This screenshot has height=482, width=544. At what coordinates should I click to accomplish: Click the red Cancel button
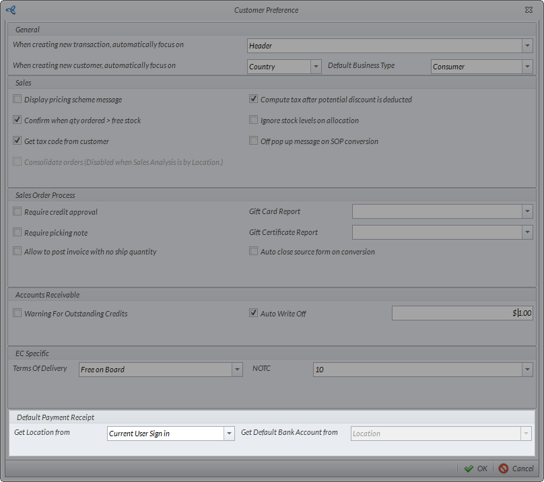(516, 469)
